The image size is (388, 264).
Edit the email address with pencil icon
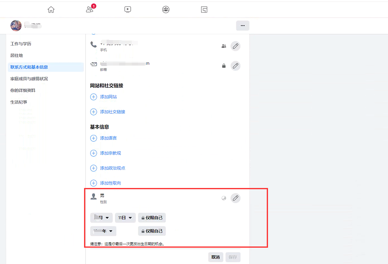[235, 66]
